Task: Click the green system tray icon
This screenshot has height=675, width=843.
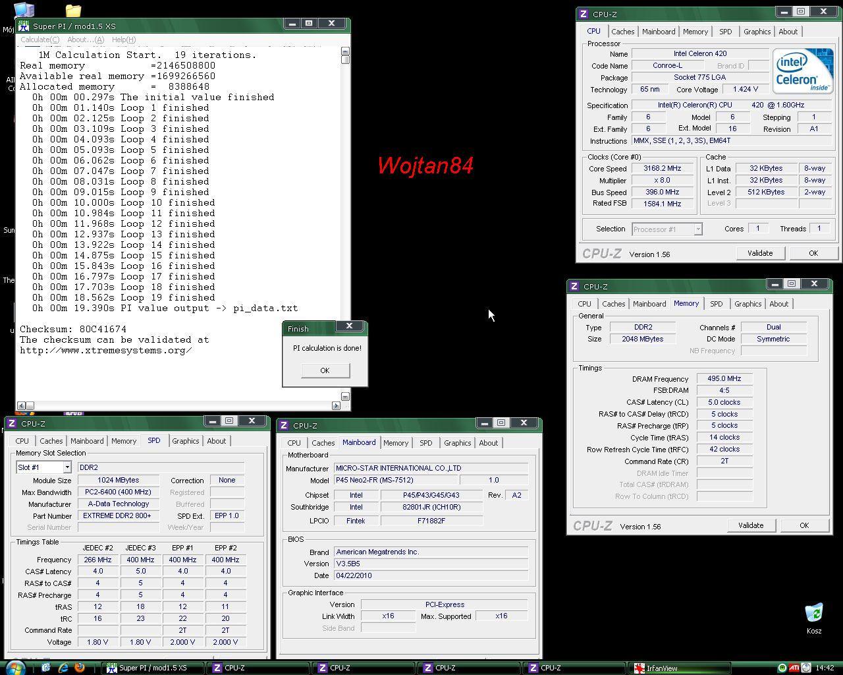Action: coord(782,668)
